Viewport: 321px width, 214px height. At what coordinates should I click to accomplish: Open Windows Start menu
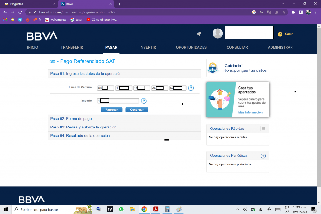pos(6,209)
